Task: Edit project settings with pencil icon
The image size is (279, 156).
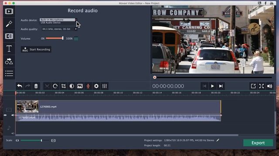Action: tap(218, 140)
